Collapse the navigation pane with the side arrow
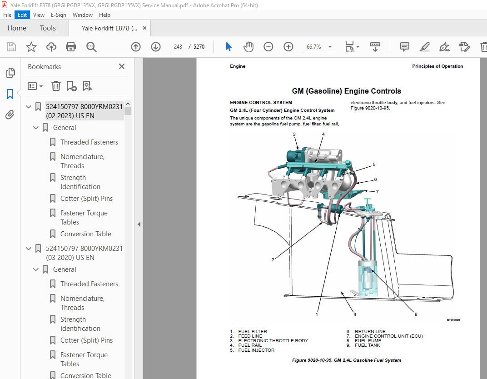The width and height of the screenshot is (487, 379). (139, 224)
